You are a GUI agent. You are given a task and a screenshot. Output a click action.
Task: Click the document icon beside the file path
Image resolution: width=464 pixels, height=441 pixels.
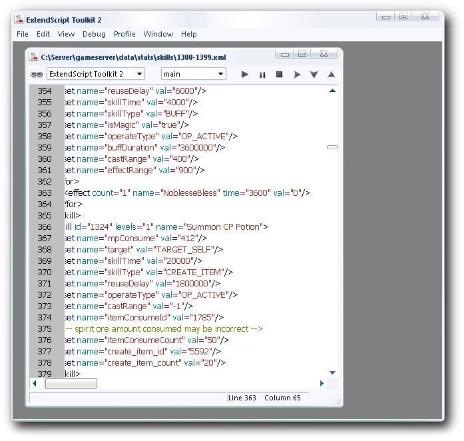pos(34,56)
